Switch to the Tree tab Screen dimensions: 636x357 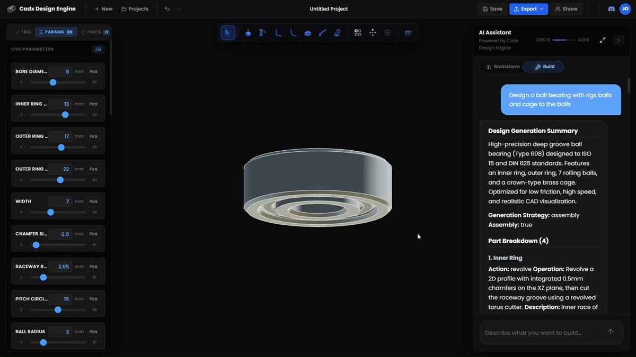23,32
